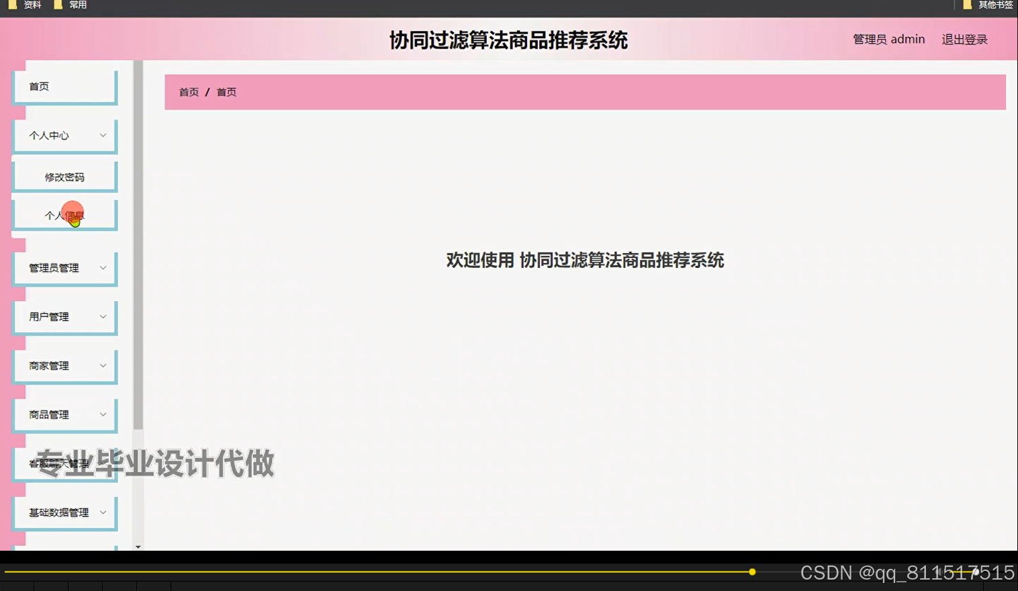
Task: Expand the 商品管理 dropdown
Action: coord(103,414)
